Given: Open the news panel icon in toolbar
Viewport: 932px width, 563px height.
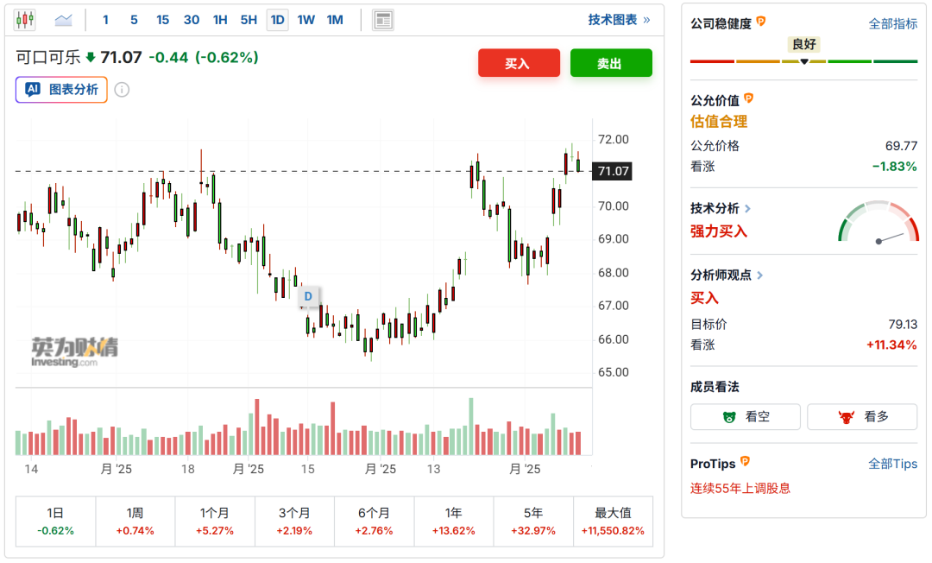Looking at the screenshot, I should [x=383, y=20].
